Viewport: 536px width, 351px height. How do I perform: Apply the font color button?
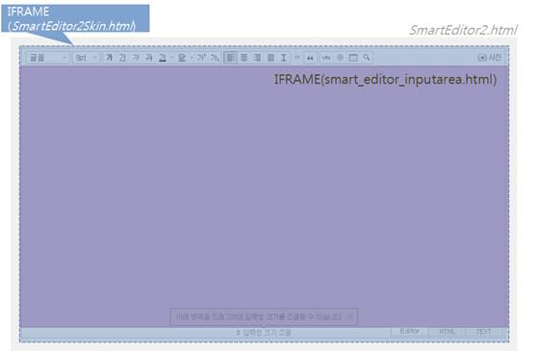163,58
